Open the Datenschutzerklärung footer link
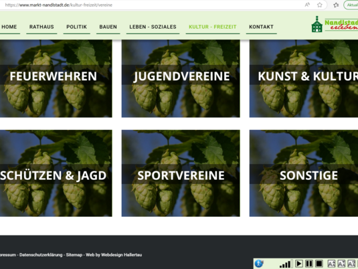 (x=41, y=255)
